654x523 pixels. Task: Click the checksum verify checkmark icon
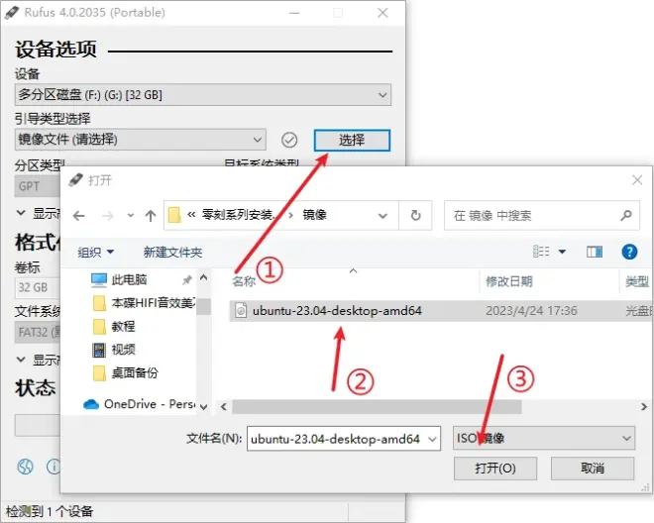pyautogui.click(x=289, y=140)
